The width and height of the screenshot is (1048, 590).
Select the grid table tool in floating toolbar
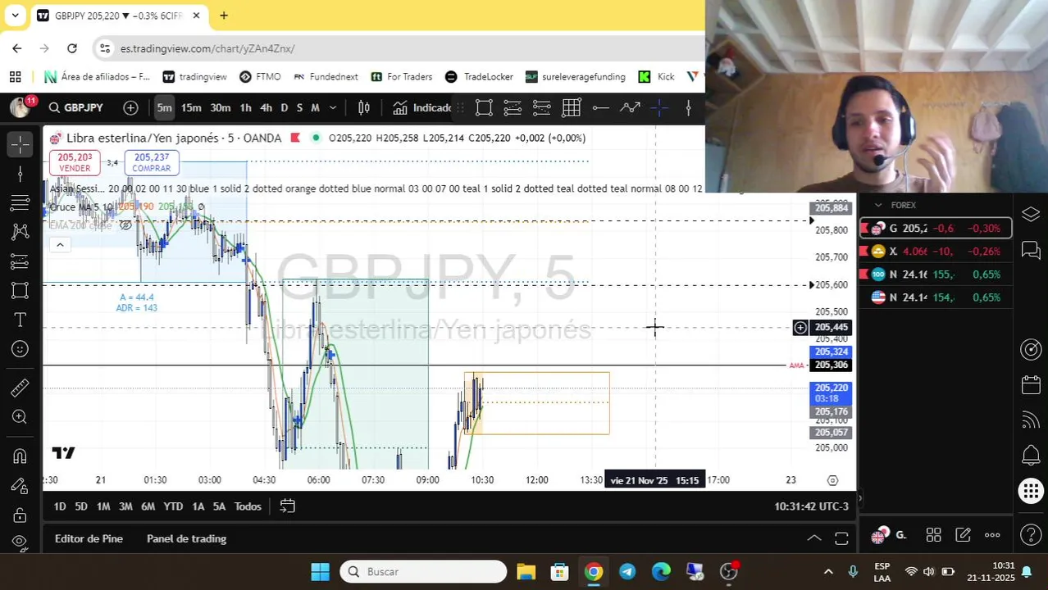click(x=572, y=107)
